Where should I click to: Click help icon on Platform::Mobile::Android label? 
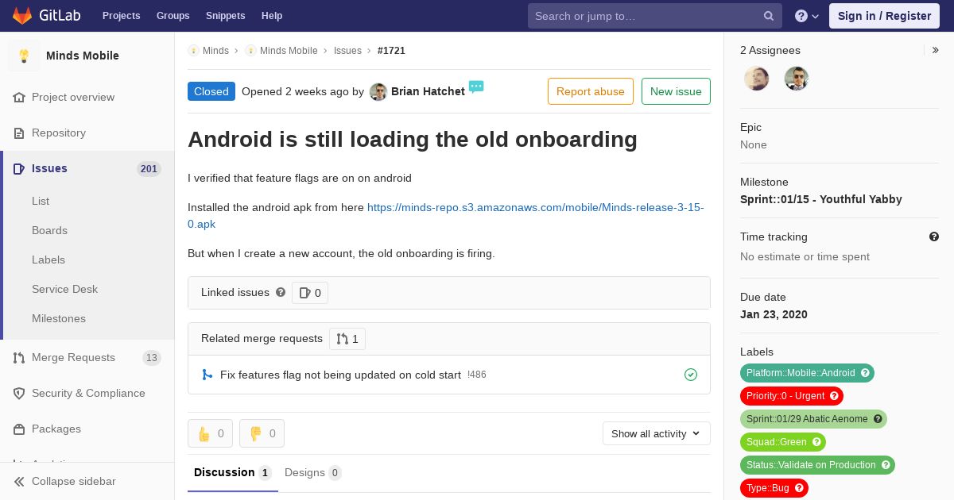click(866, 373)
